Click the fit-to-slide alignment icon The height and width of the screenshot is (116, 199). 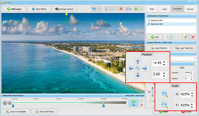click(x=127, y=9)
